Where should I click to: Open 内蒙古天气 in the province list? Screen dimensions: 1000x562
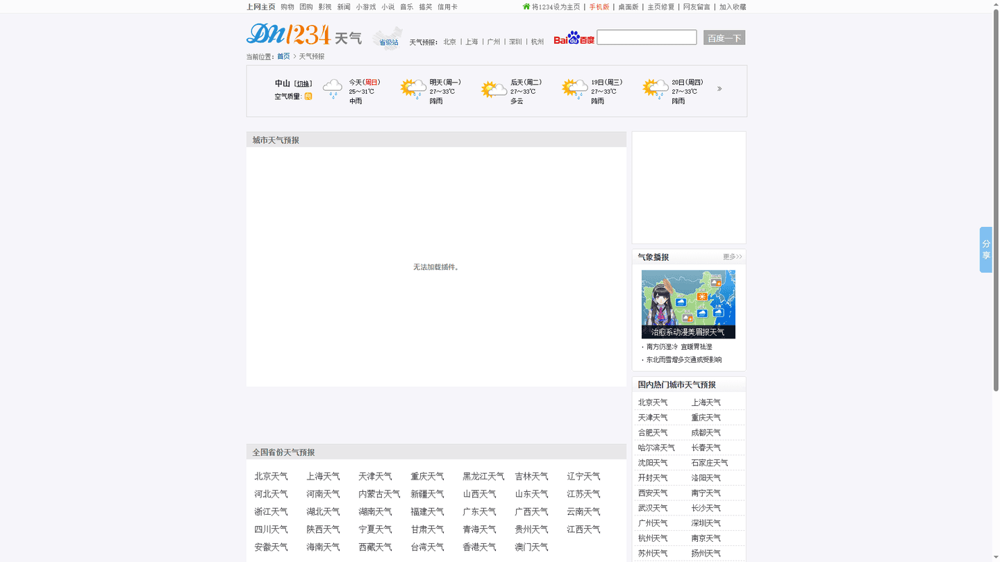(379, 494)
